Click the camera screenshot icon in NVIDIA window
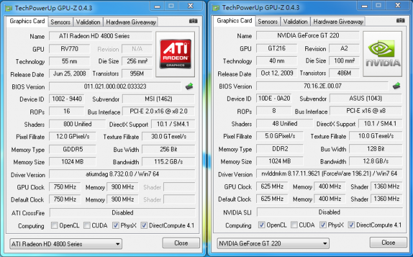 click(x=400, y=21)
